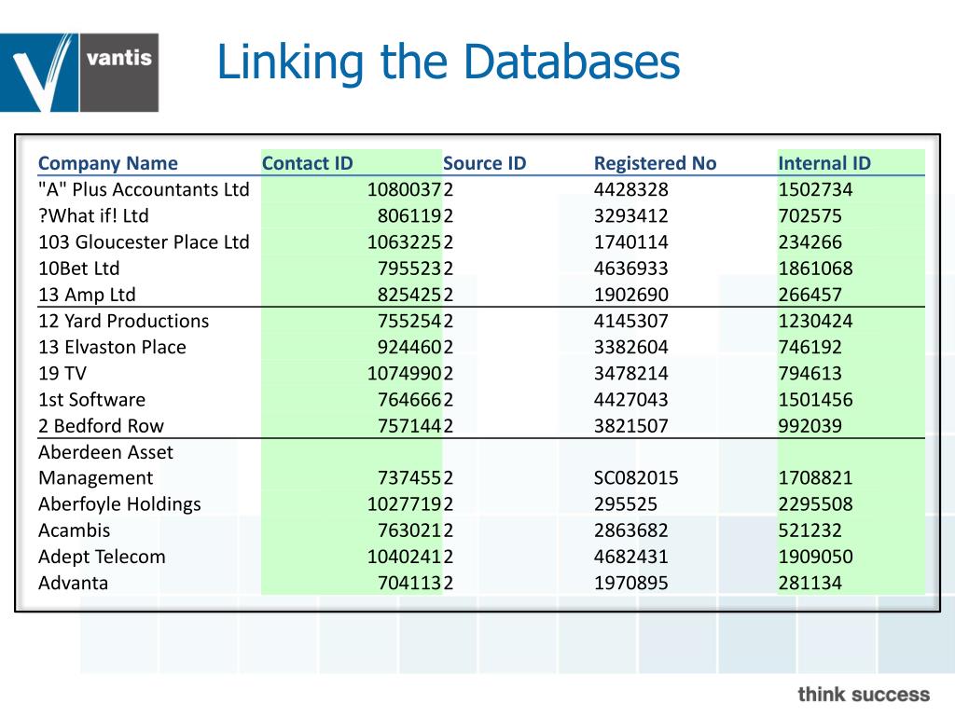
Task: Select the '10Bet Ltd' company cell
Action: coord(78,268)
